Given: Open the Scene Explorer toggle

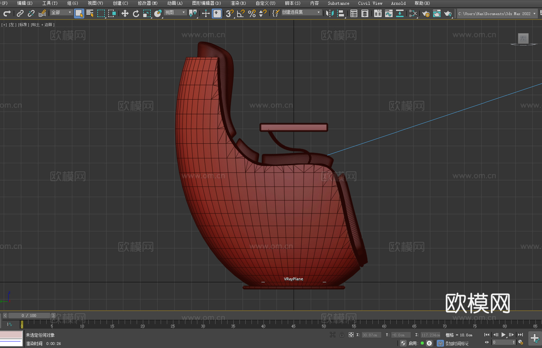Looking at the screenshot, I should pyautogui.click(x=354, y=13).
